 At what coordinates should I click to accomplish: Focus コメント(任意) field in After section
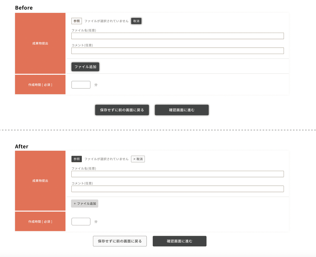177,189
